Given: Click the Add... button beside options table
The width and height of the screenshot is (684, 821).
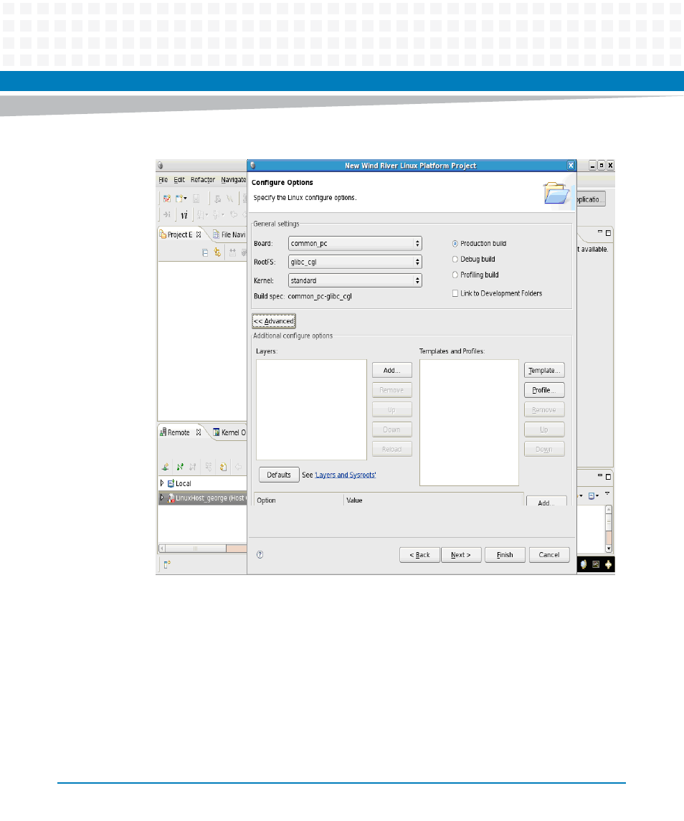Looking at the screenshot, I should [546, 501].
